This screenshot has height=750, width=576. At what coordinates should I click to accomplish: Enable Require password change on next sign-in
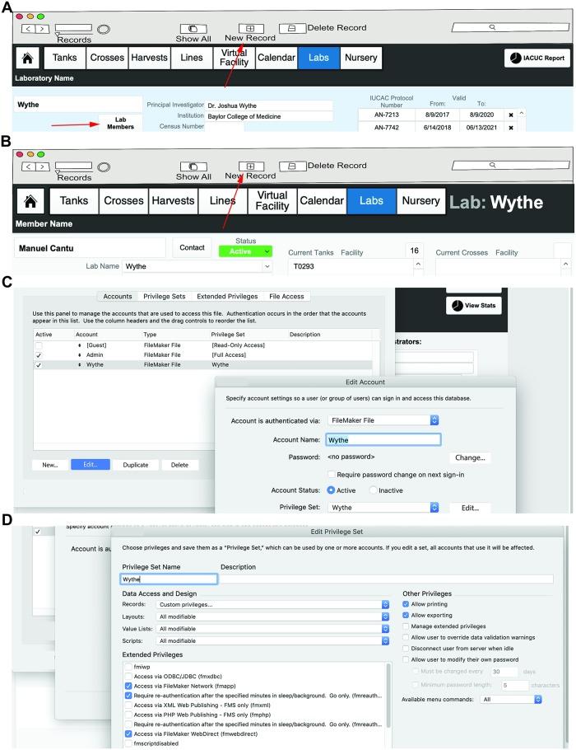[x=331, y=475]
